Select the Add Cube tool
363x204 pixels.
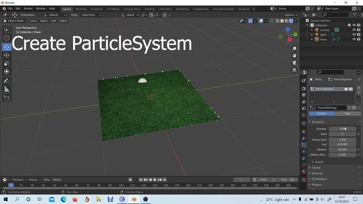[x=6, y=98]
